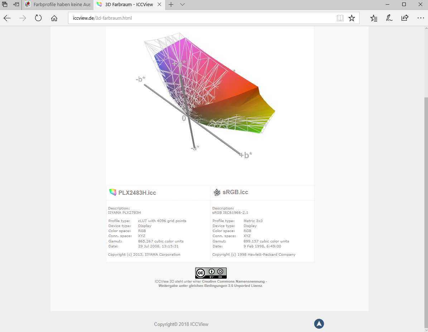Reload the page with the refresh button
The image size is (428, 332).
(38, 18)
